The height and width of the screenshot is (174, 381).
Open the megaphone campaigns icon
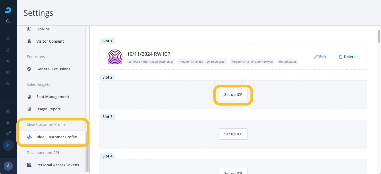pos(8,72)
